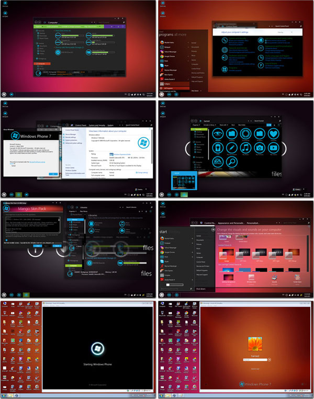The height and width of the screenshot is (399, 314).
Task: Launch Skype in the 'start' menu beside Personalization
Action: 165,261
